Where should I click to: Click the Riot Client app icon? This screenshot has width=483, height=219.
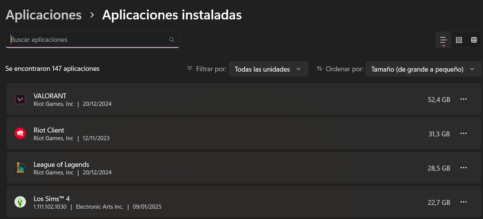(20, 133)
